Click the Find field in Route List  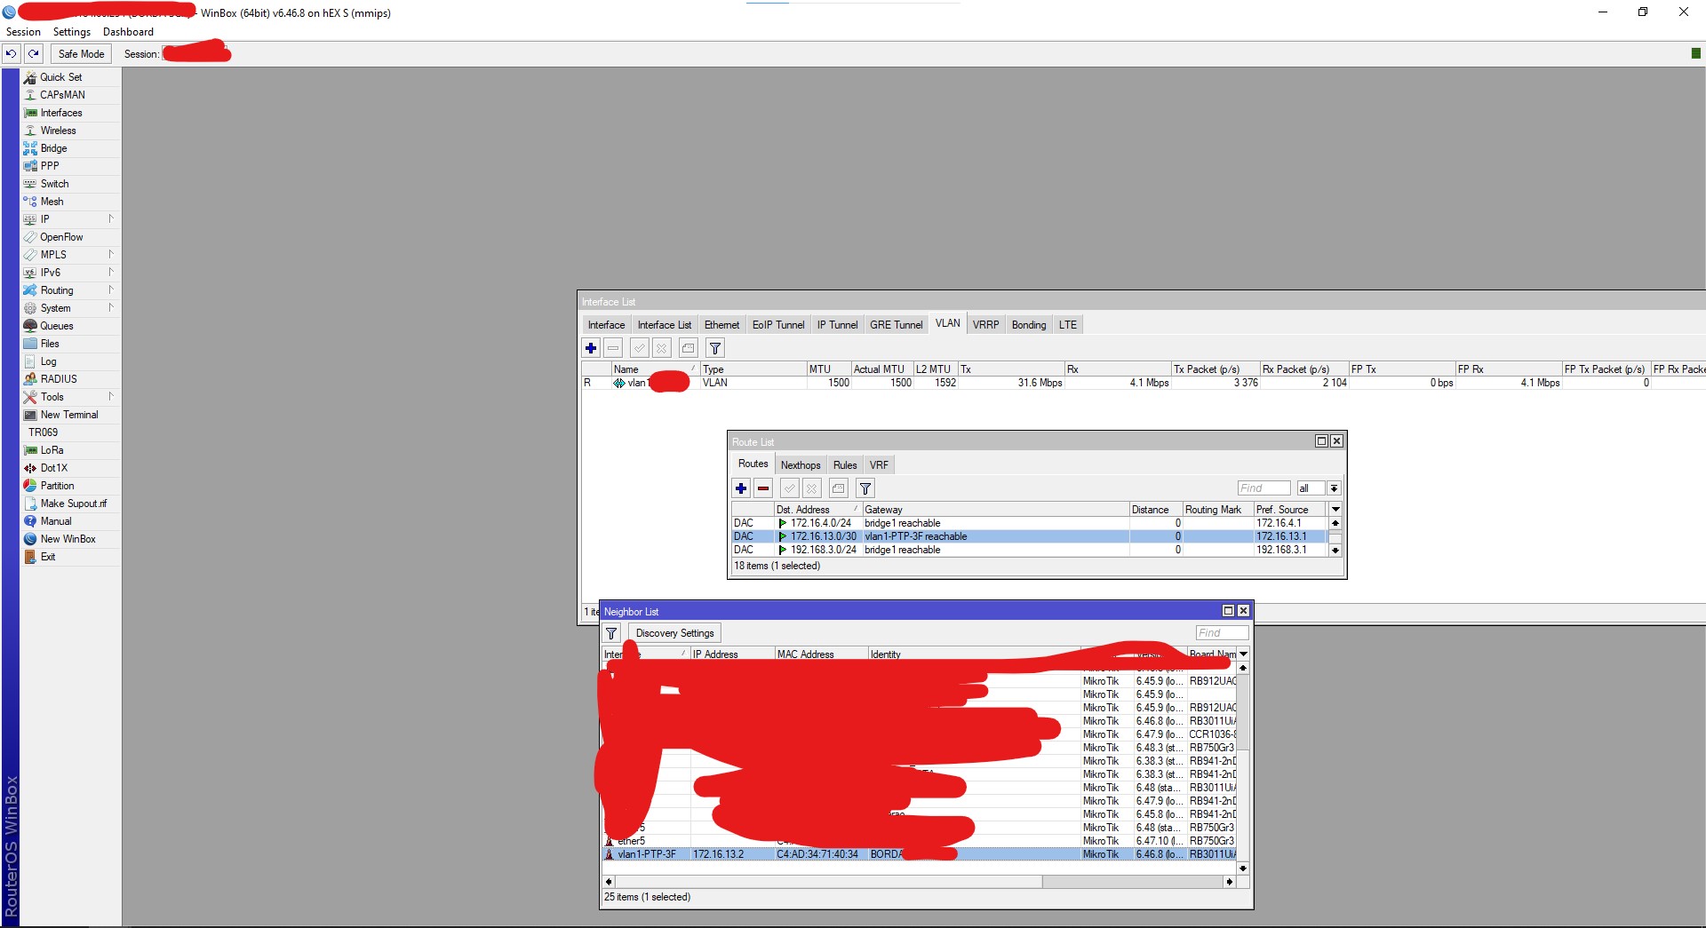(x=1264, y=488)
